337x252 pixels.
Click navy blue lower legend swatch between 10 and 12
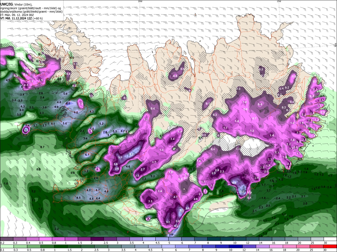[235, 246]
